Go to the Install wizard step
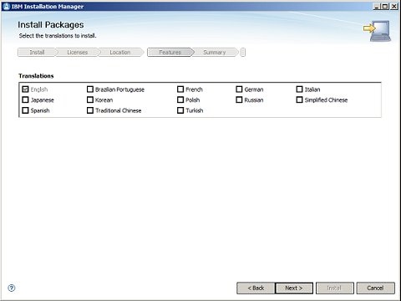This screenshot has width=401, height=301. [37, 52]
